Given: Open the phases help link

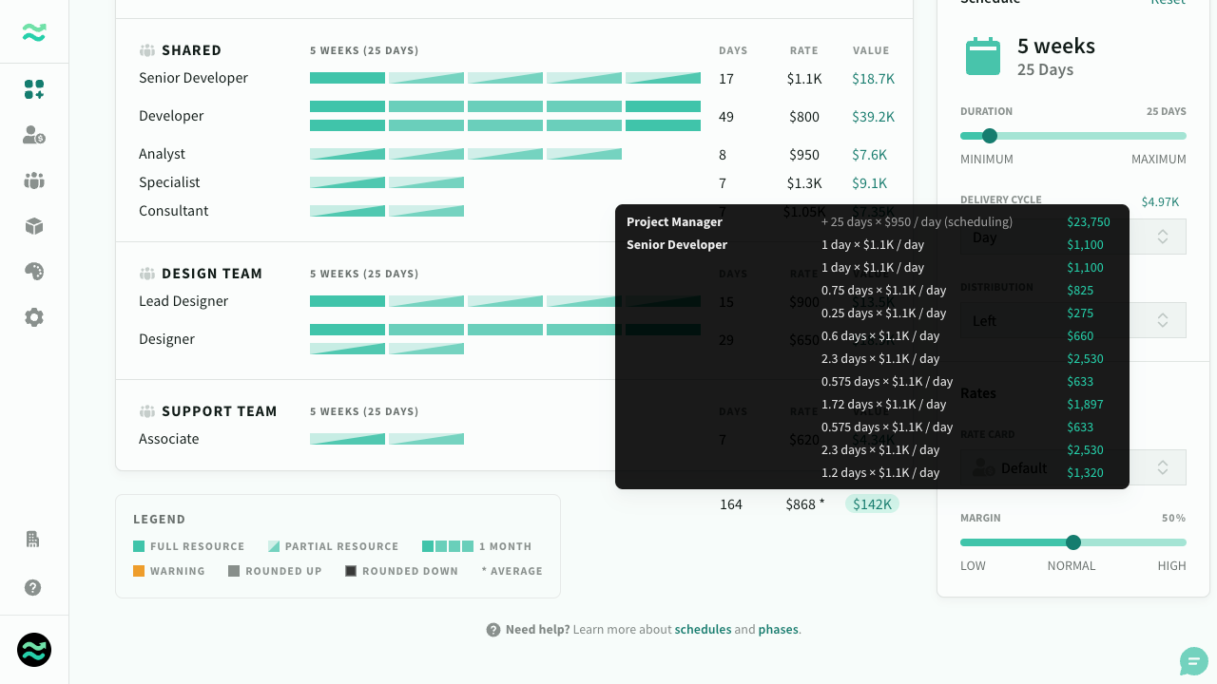Looking at the screenshot, I should 778,629.
